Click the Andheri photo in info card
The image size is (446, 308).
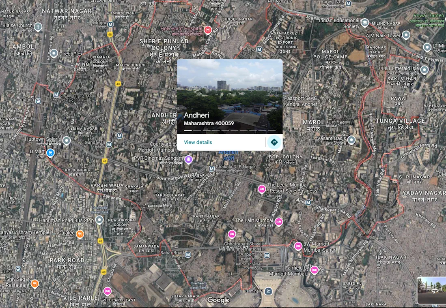pos(230,96)
